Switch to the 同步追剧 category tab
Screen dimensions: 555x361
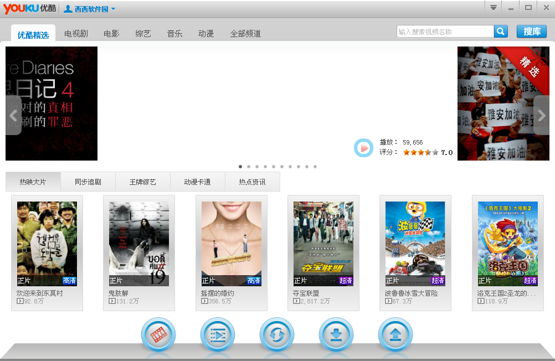coord(88,182)
